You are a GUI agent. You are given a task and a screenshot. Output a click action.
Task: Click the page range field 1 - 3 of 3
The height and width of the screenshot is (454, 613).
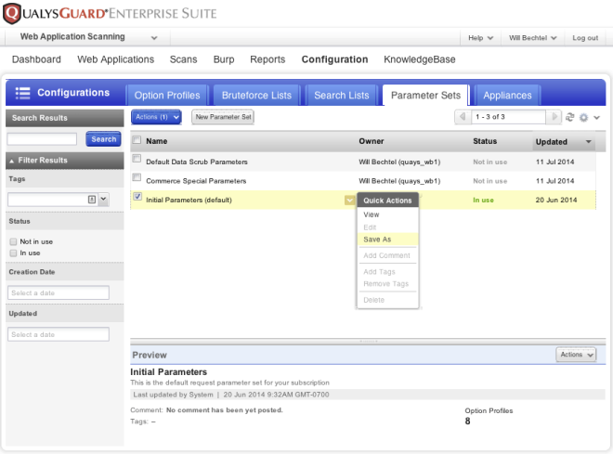(508, 117)
